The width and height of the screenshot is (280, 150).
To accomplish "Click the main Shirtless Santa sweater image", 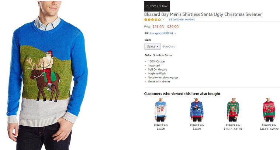I will [47, 75].
